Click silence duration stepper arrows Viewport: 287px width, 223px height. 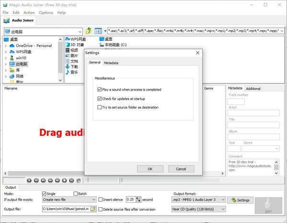(139, 200)
